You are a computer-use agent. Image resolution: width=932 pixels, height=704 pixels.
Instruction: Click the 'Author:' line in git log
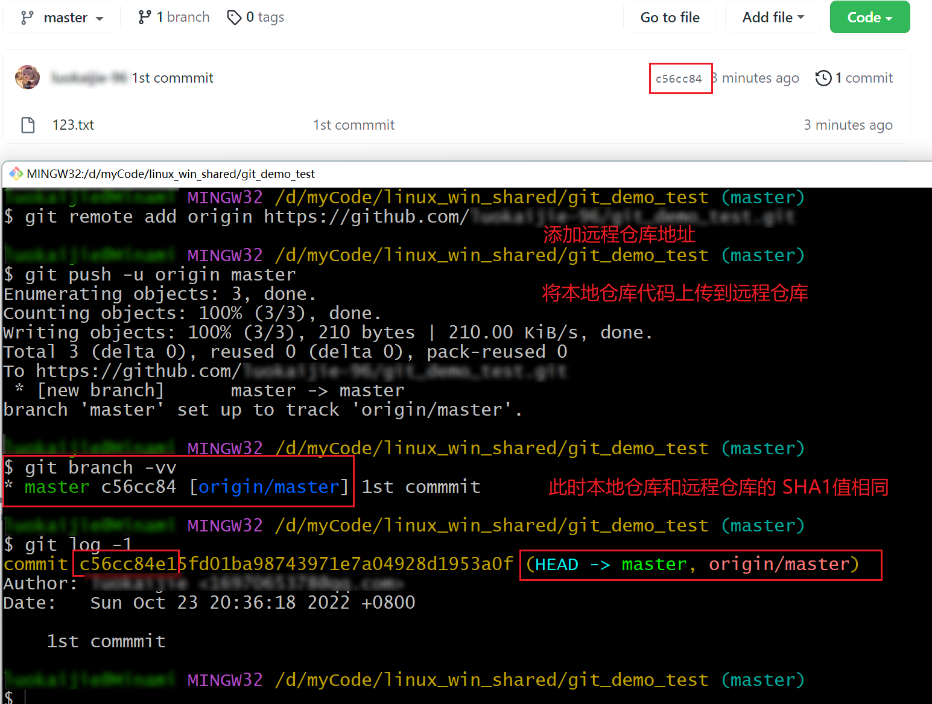(204, 583)
